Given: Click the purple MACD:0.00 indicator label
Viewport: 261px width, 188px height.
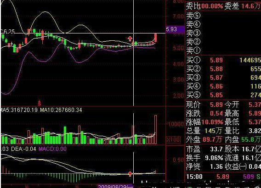Looking at the screenshot, I should (52, 149).
